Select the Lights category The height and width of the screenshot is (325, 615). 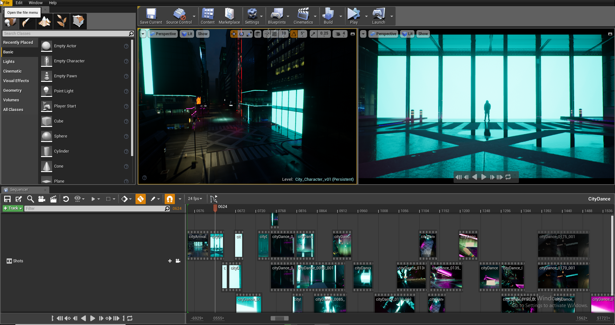tap(20, 62)
